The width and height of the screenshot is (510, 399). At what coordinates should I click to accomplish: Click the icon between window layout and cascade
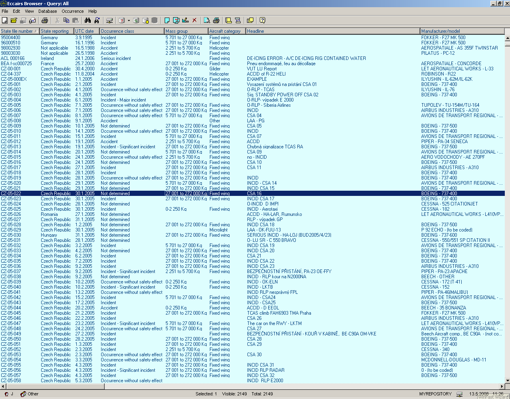(238, 20)
